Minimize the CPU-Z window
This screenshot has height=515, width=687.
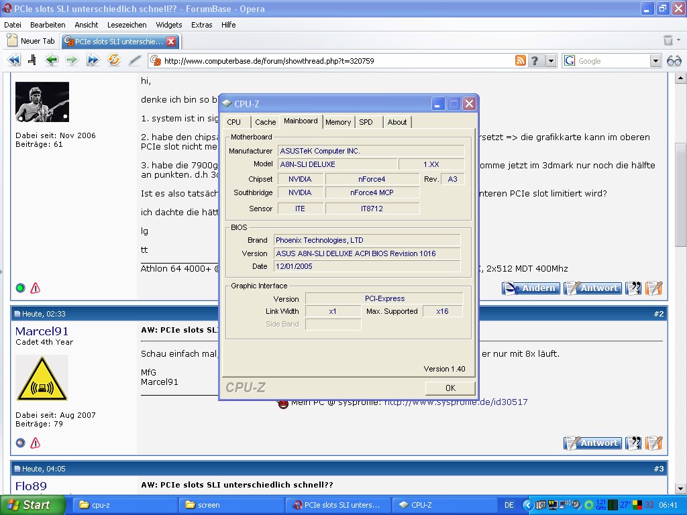click(x=437, y=104)
